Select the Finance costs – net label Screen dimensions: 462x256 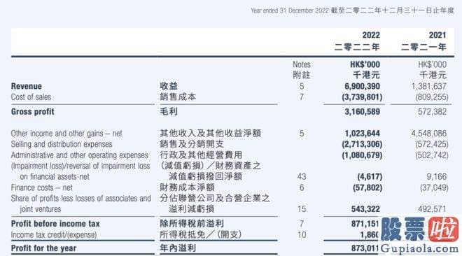point(41,187)
